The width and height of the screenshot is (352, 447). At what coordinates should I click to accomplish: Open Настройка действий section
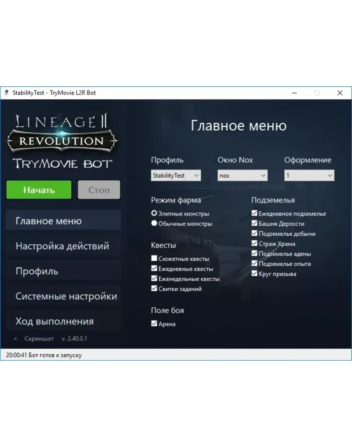click(63, 246)
